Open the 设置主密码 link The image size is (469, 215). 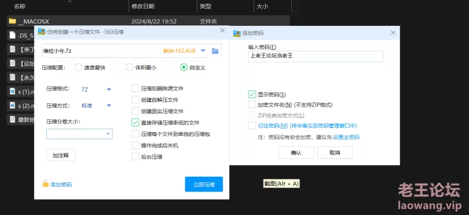346,137
